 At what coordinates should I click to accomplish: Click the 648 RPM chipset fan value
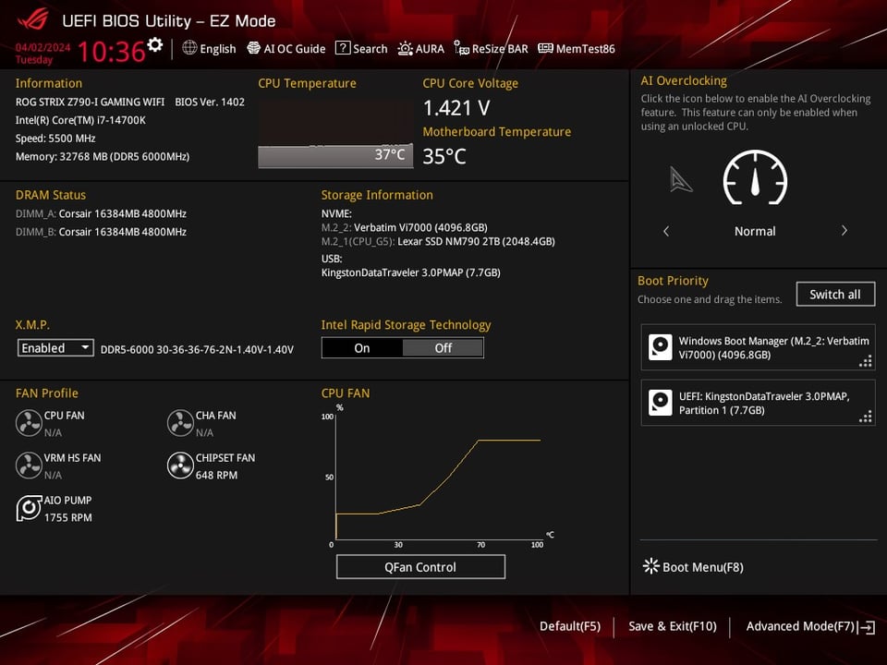[x=216, y=475]
